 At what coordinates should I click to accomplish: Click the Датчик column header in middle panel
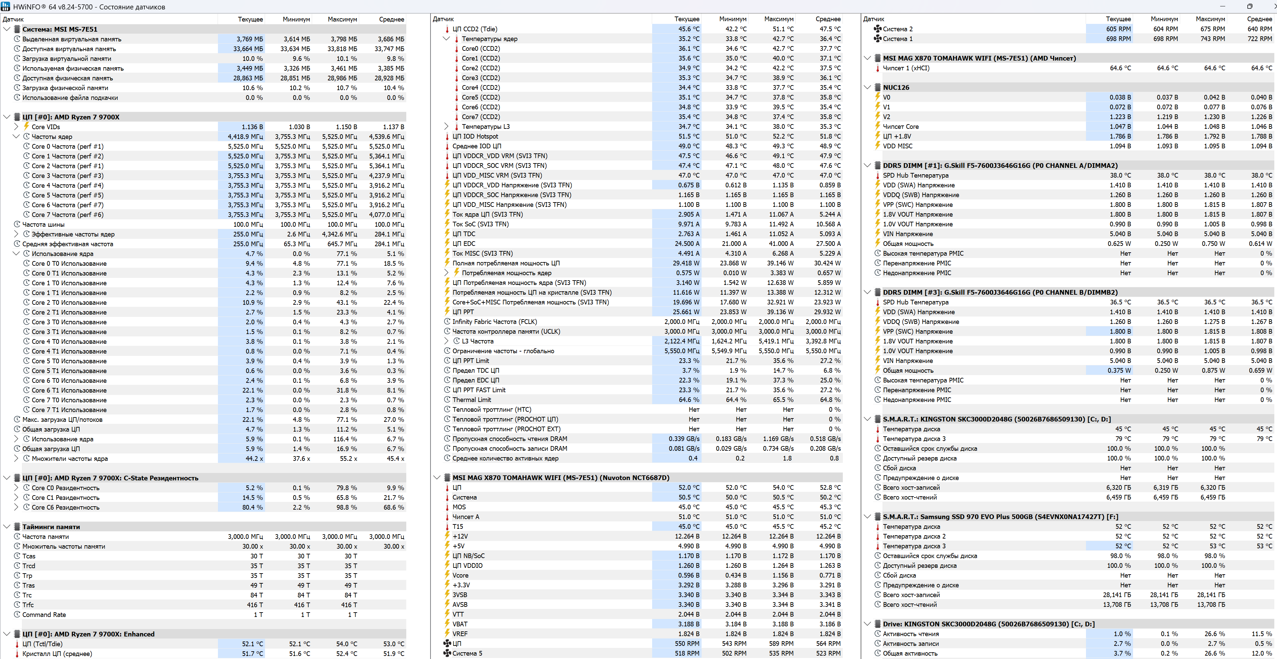tap(443, 19)
